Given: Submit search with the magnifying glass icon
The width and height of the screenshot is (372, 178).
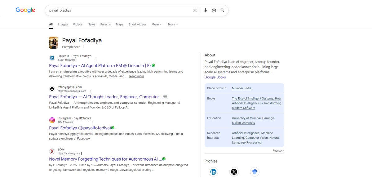Looking at the screenshot, I should [x=222, y=10].
